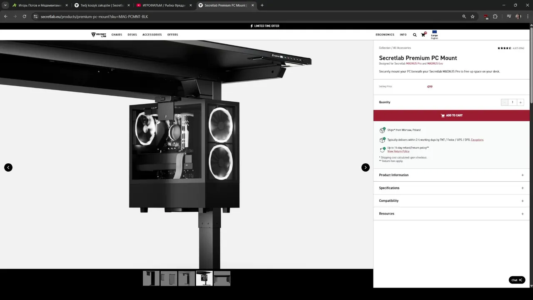Click the zoom magnifier icon in address bar
The image size is (533, 300).
[464, 17]
